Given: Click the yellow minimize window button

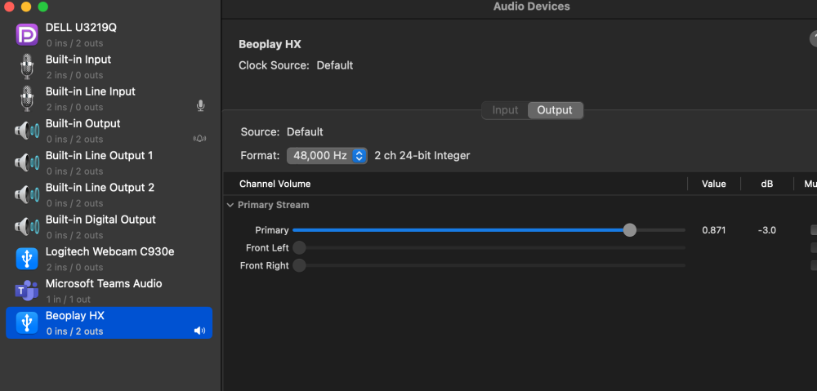Looking at the screenshot, I should pos(26,7).
